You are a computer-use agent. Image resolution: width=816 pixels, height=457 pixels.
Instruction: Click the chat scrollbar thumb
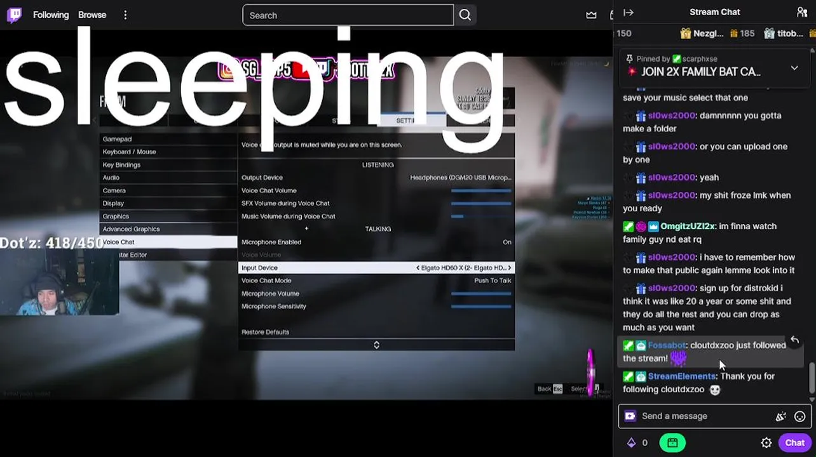coord(812,378)
